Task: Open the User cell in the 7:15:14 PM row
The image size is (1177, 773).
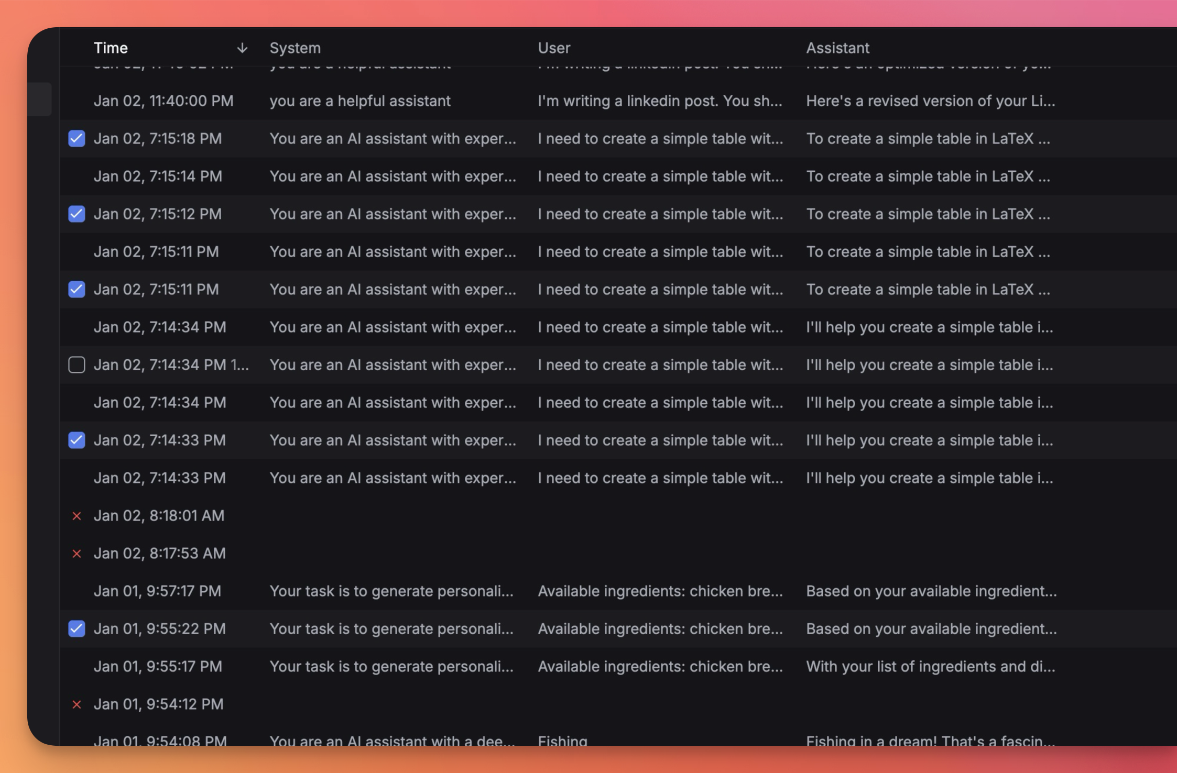Action: [660, 176]
